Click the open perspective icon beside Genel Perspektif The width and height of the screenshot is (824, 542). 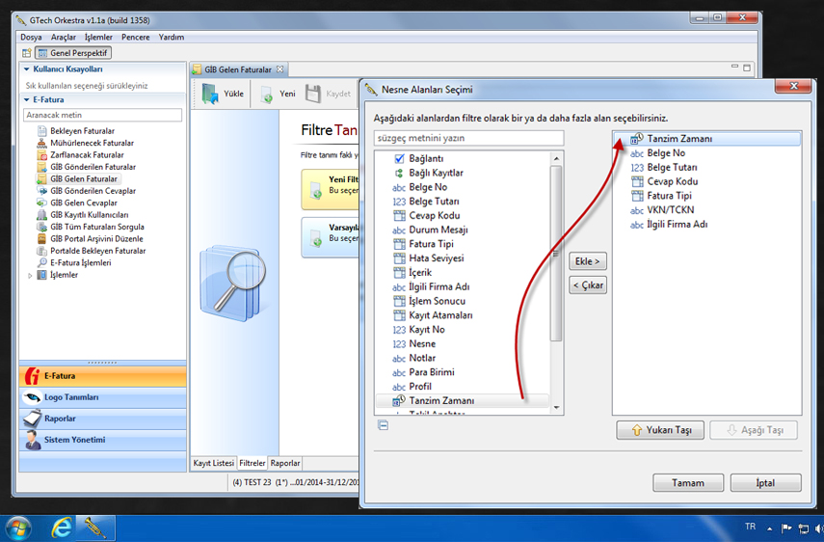pyautogui.click(x=27, y=53)
